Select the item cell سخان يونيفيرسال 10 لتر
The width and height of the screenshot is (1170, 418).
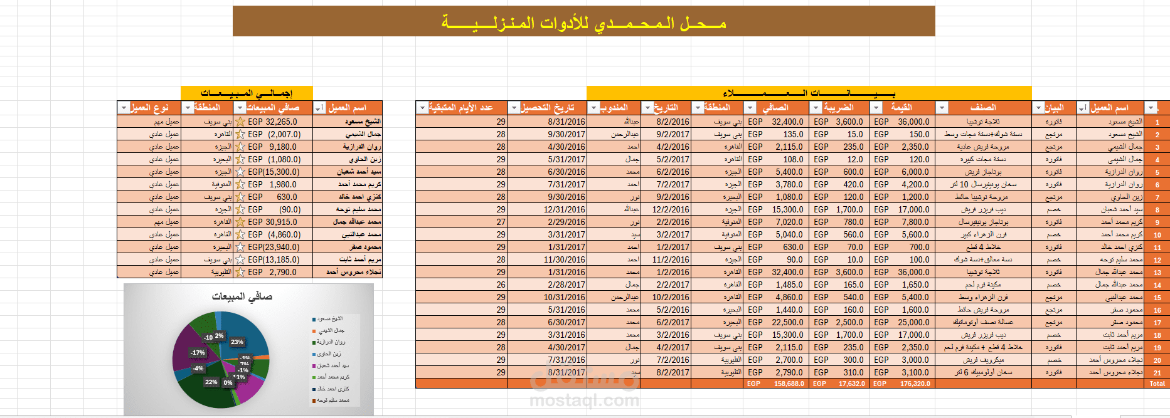tap(983, 184)
